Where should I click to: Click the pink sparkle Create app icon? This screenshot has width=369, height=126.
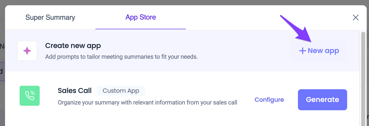point(27,51)
